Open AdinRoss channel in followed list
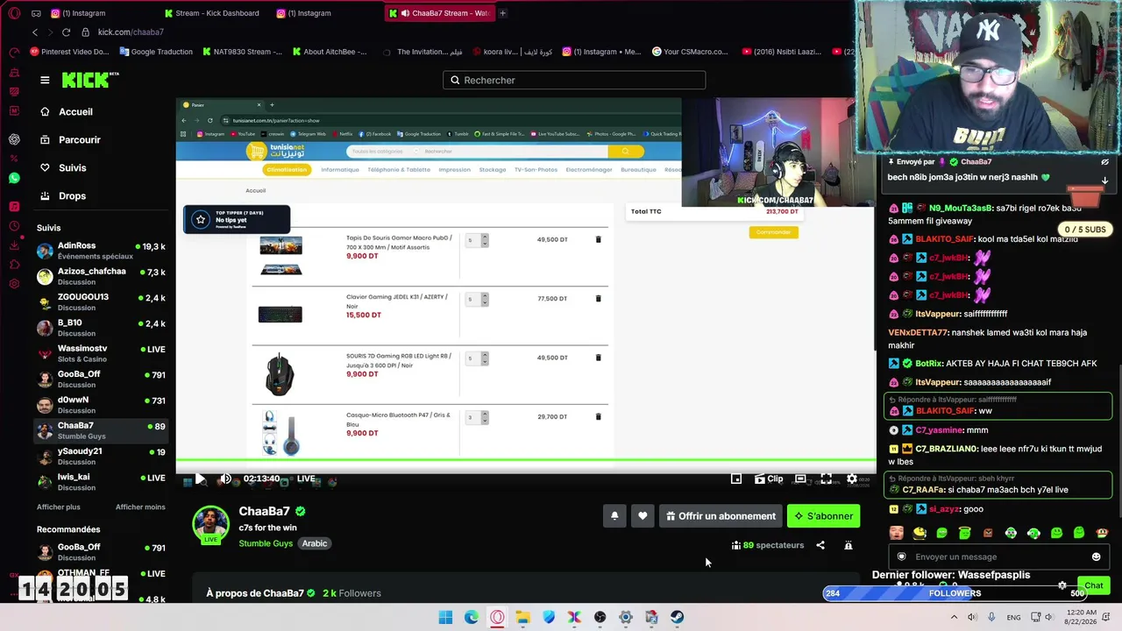This screenshot has height=631, width=1122. pos(102,251)
